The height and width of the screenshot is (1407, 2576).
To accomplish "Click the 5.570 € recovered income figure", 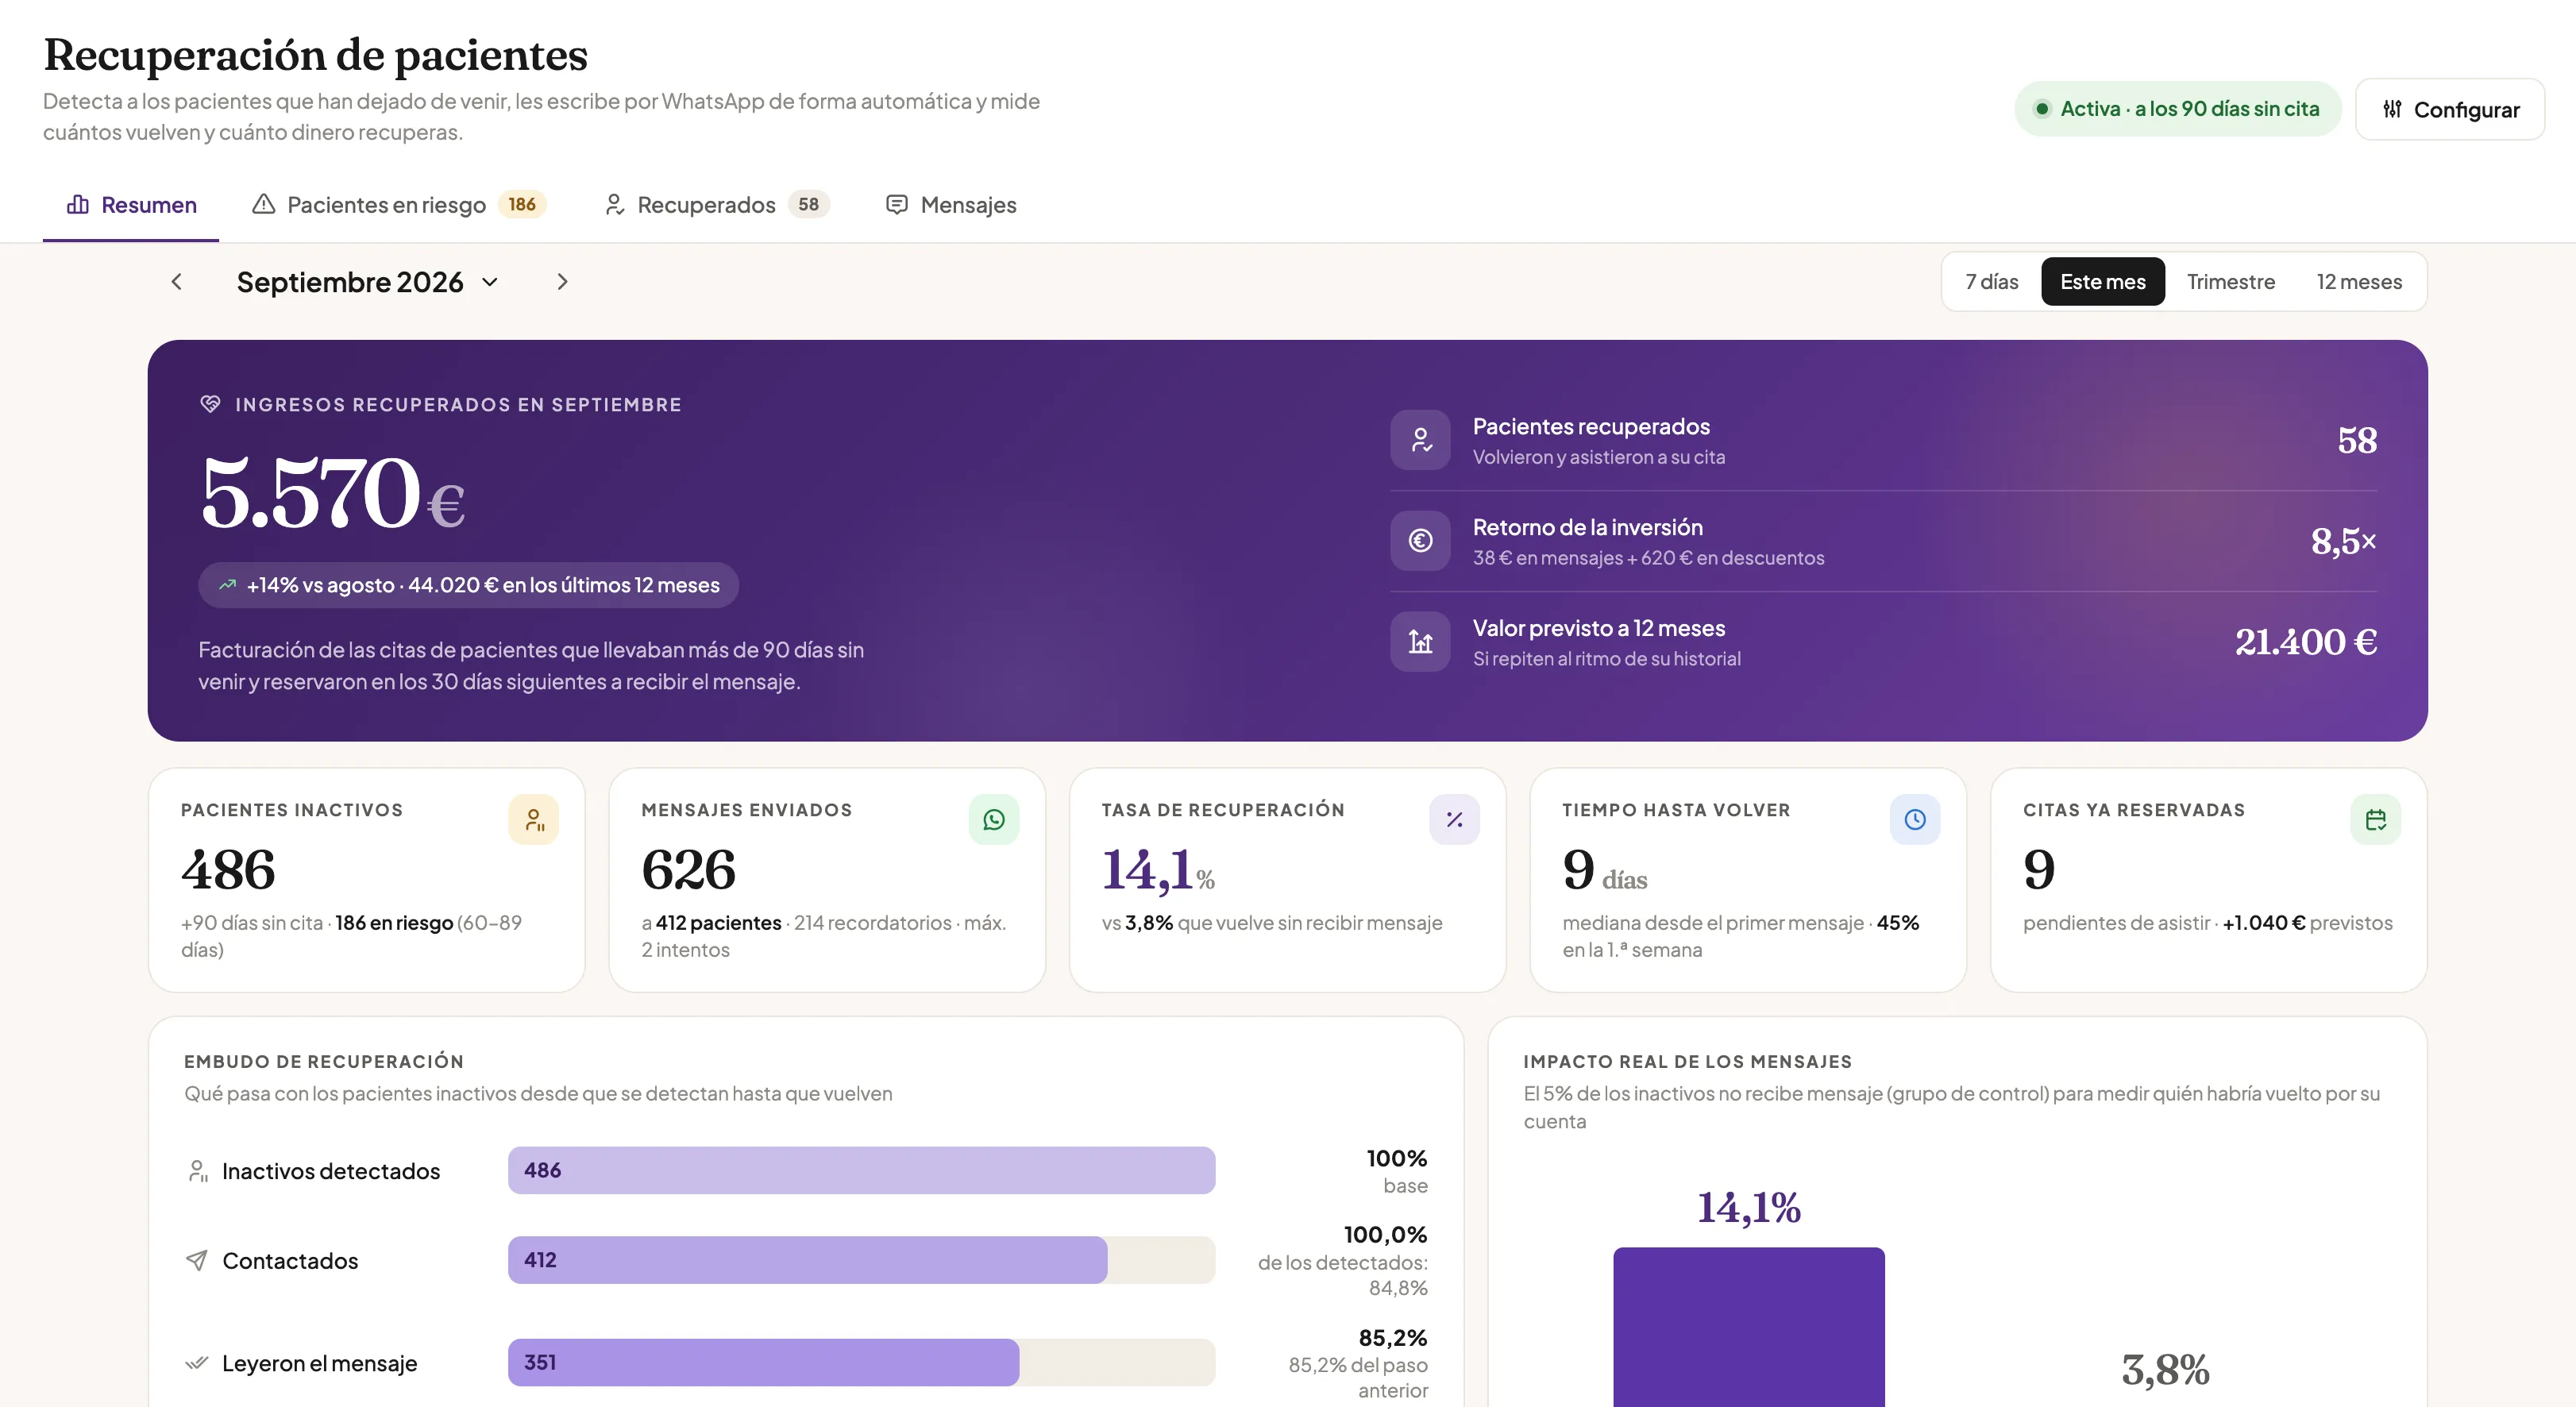I will coord(333,493).
